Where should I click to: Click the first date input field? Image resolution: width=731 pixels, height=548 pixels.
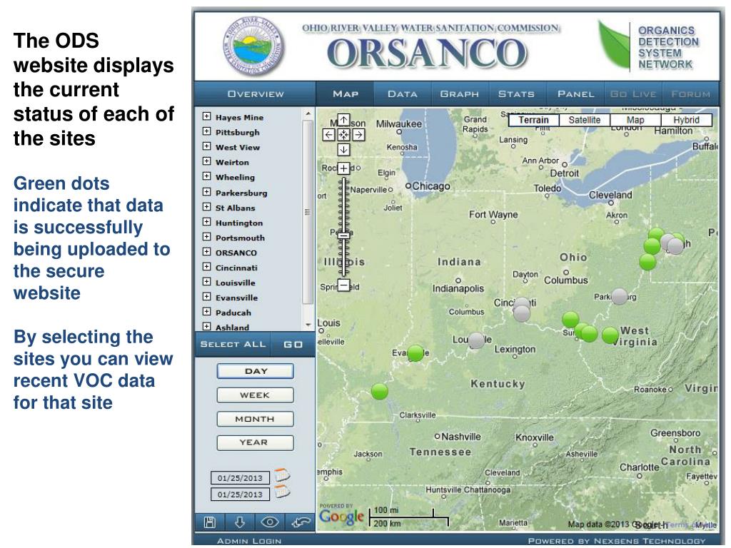pyautogui.click(x=240, y=477)
